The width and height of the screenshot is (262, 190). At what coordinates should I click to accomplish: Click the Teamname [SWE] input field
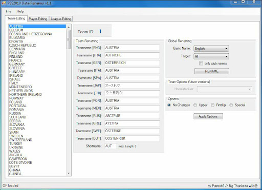point(132,131)
